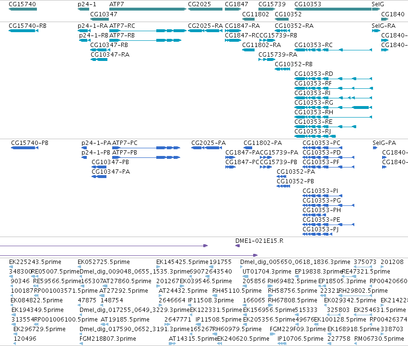408x346 pixels.
Task: Select transcript ATP7-RB
Action: (145, 40)
